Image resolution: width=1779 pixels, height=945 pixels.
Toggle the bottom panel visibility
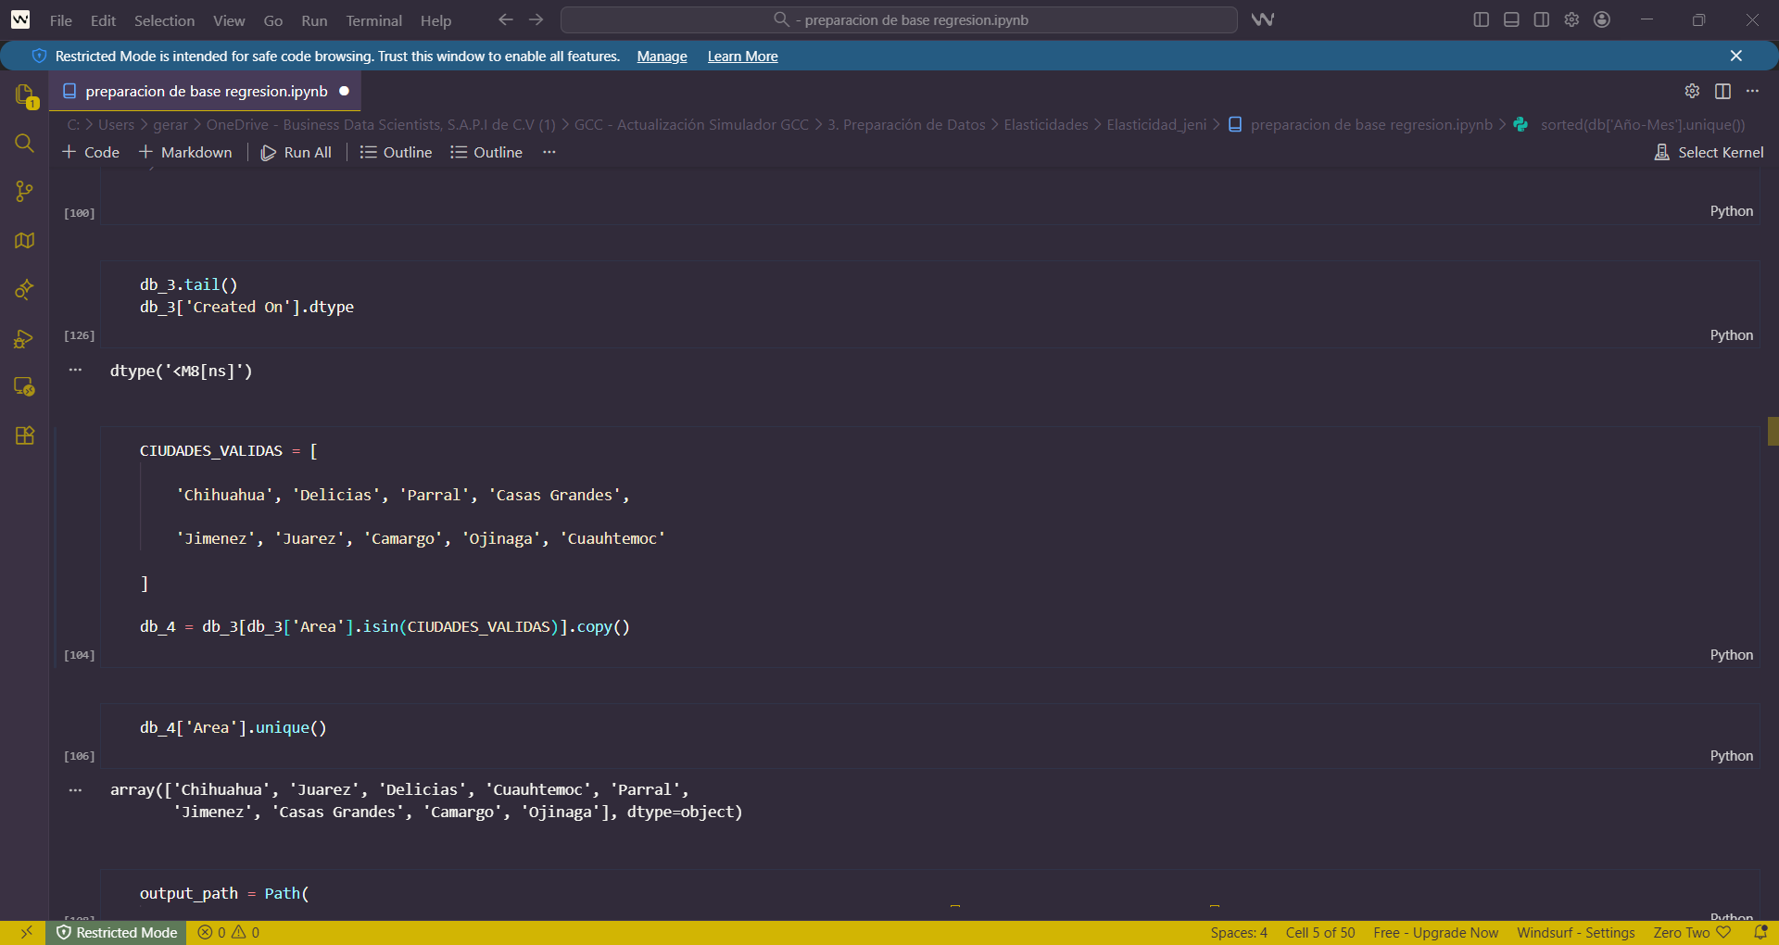point(1510,19)
